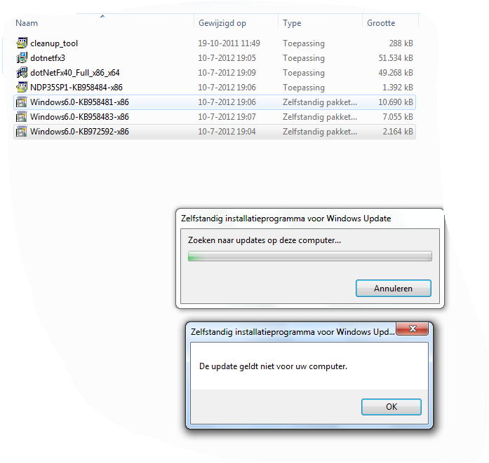489x463 pixels.
Task: Click the size value 2.164 kB
Action: click(398, 131)
